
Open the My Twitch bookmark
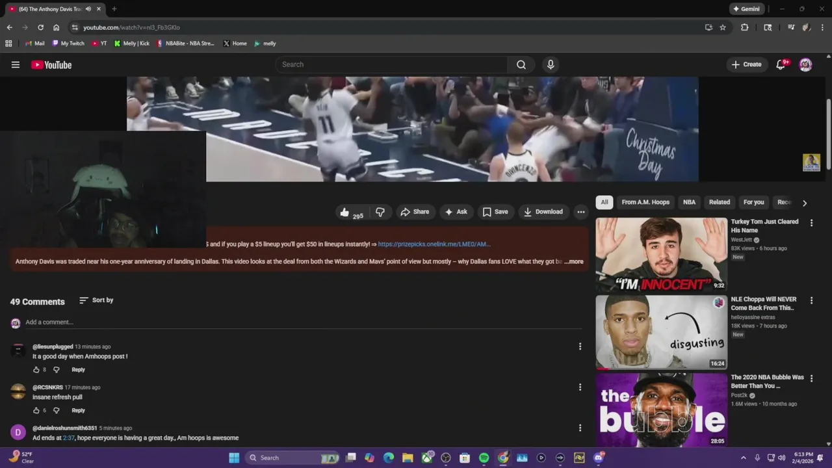tap(68, 44)
